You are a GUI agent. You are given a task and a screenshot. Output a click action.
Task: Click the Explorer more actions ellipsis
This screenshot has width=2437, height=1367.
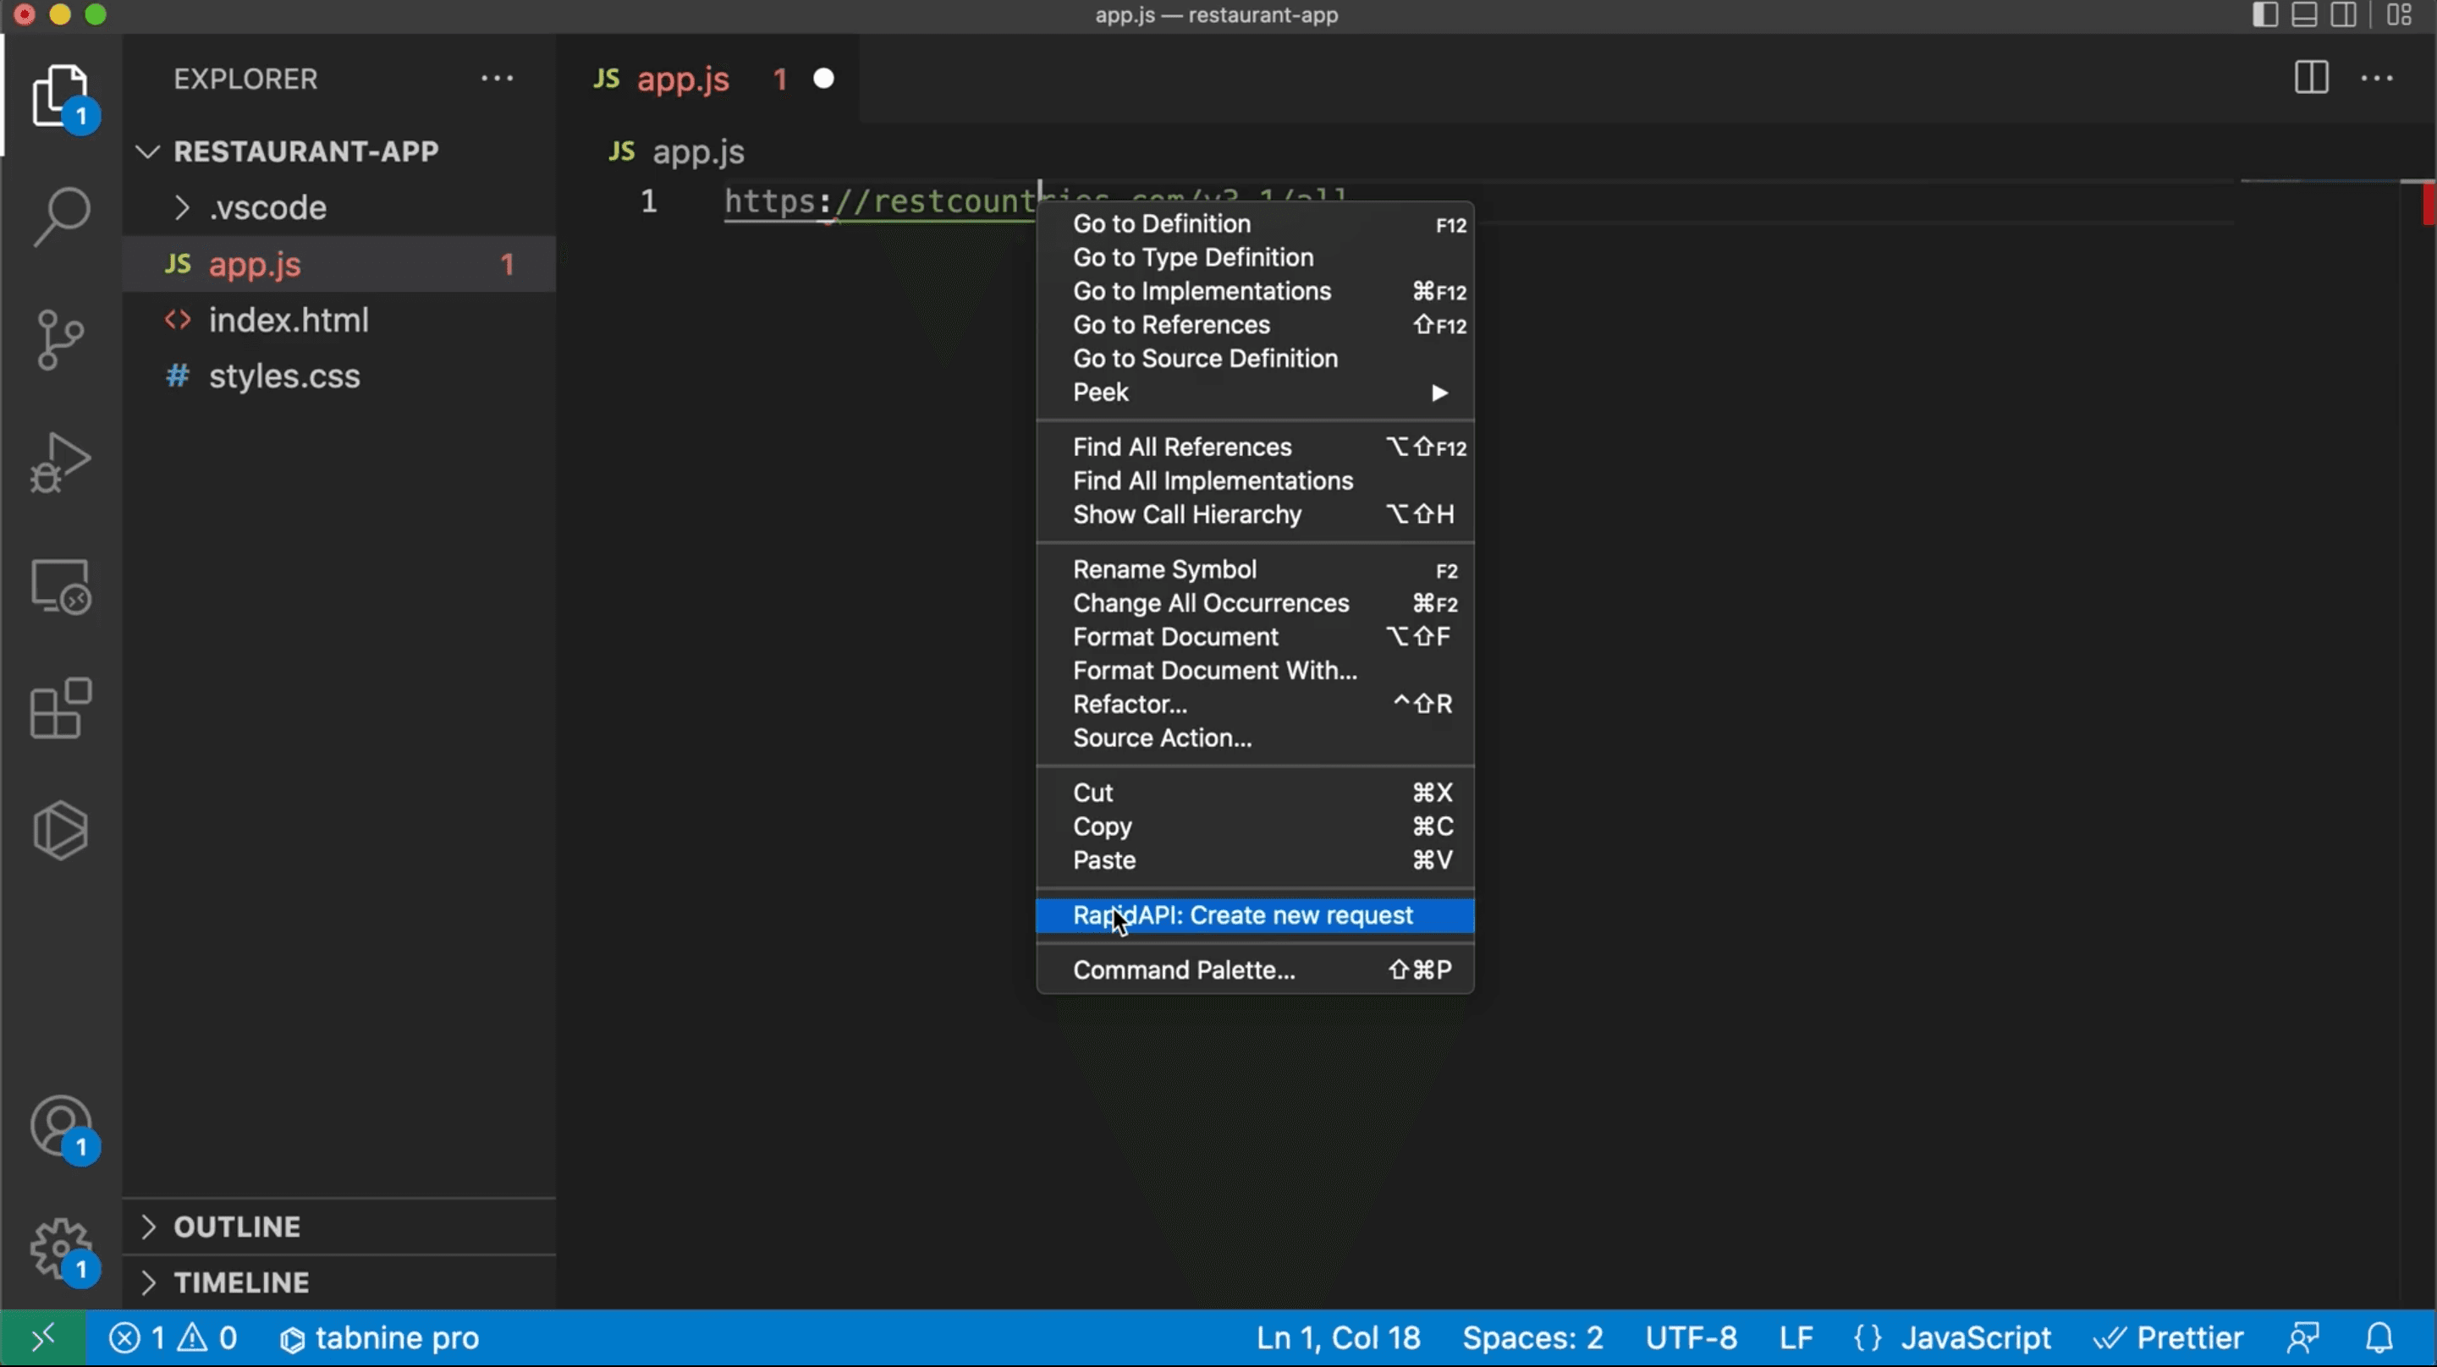point(497,79)
